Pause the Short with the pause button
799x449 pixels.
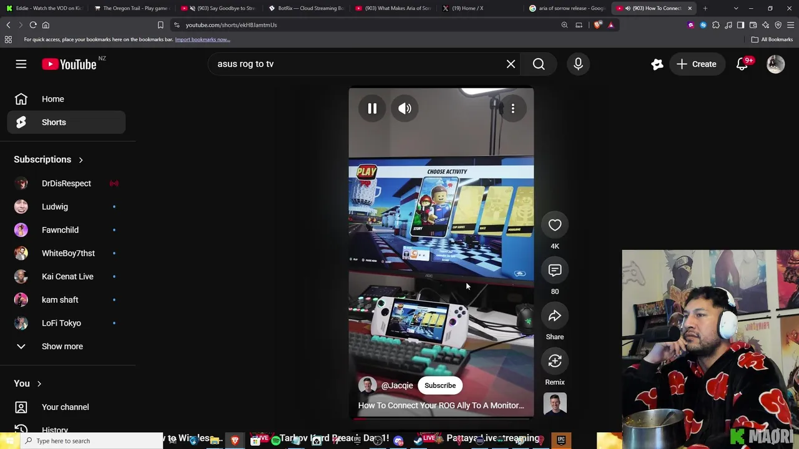click(x=372, y=109)
